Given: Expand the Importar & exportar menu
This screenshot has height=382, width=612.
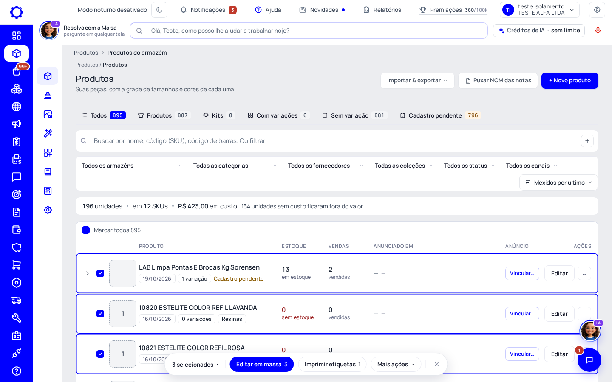Looking at the screenshot, I should [417, 81].
